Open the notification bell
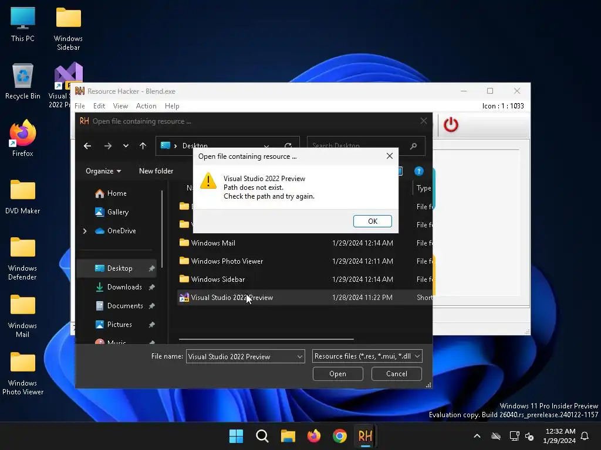Image resolution: width=601 pixels, height=450 pixels. coord(585,436)
